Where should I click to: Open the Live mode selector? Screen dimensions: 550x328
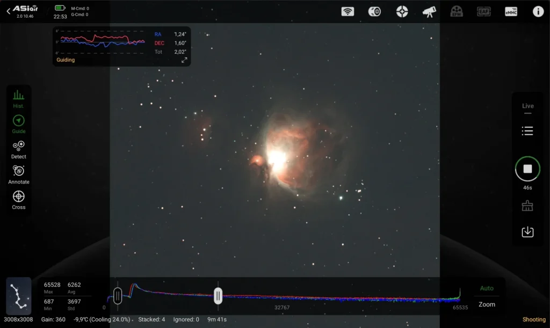coord(528,106)
